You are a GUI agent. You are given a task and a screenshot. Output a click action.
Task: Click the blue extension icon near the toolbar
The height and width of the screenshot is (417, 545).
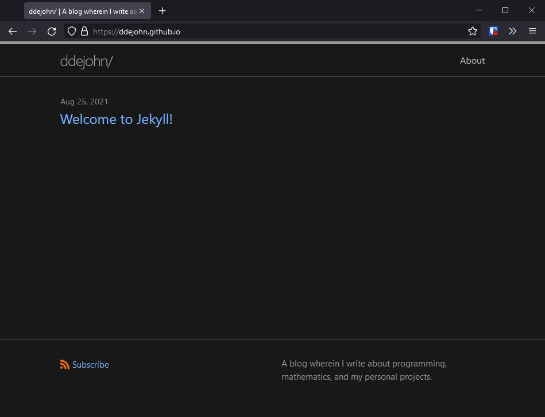(493, 32)
